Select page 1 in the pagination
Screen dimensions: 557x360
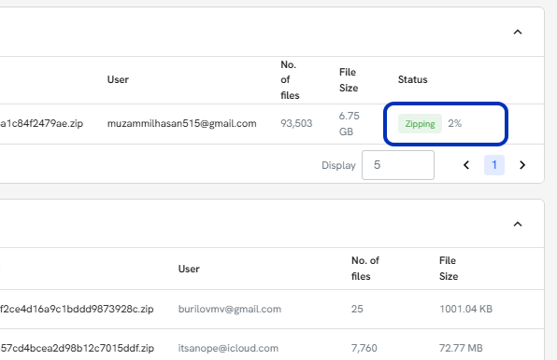pos(494,165)
